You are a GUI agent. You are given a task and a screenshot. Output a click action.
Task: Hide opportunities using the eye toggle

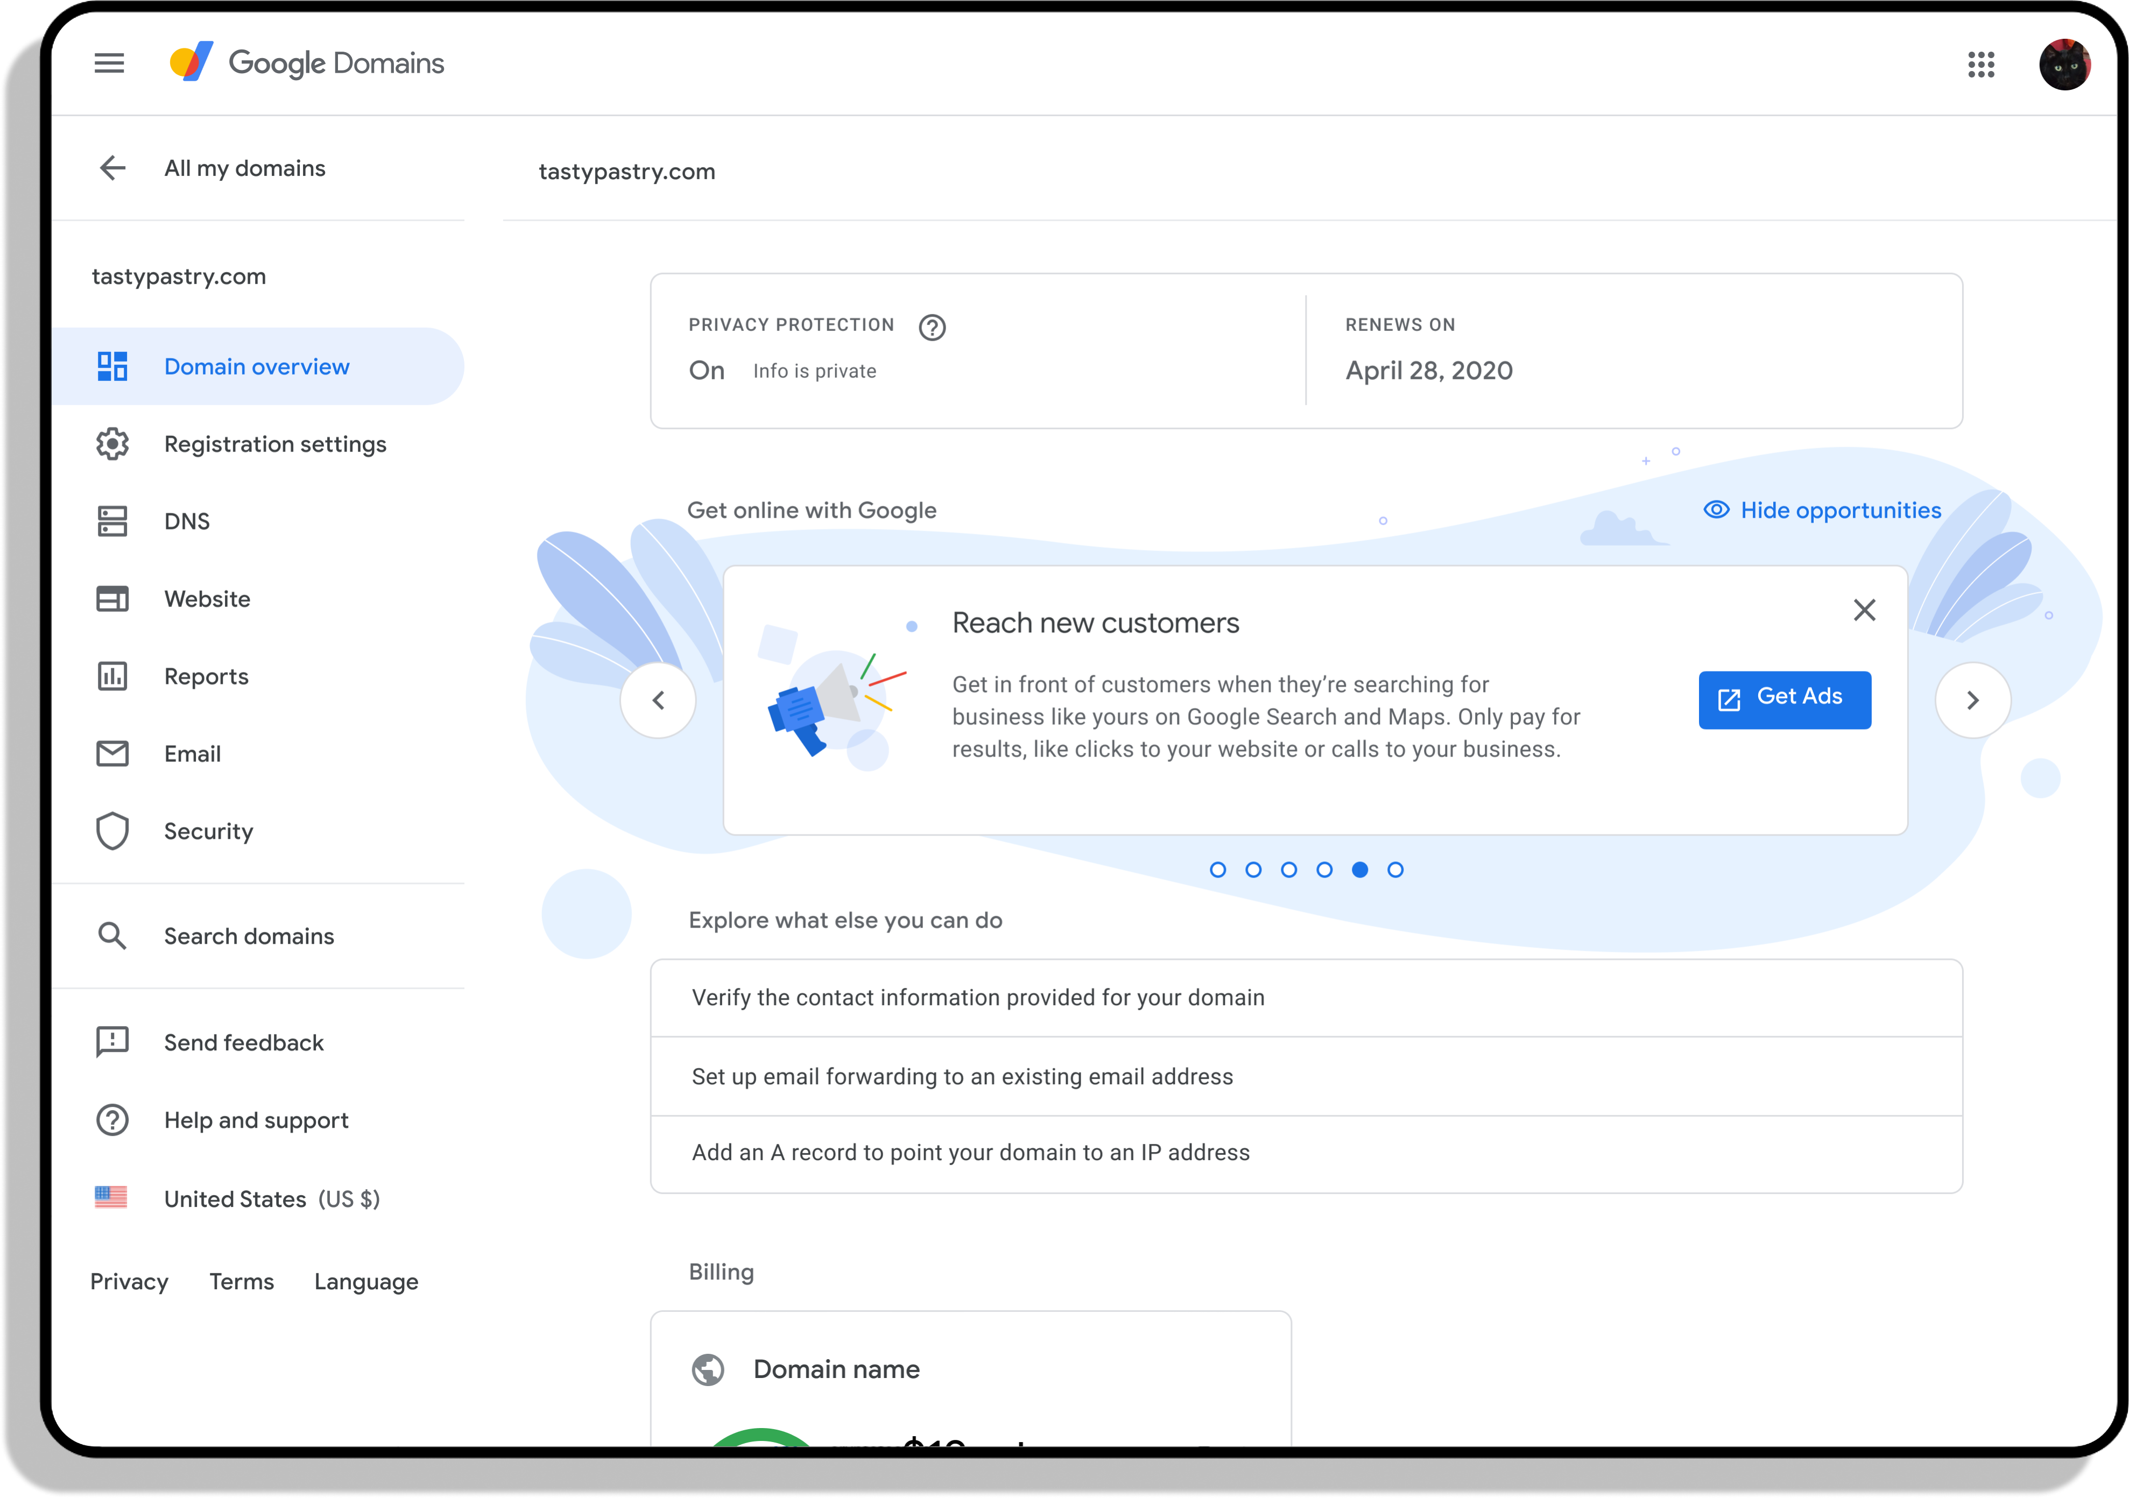pyautogui.click(x=1822, y=510)
